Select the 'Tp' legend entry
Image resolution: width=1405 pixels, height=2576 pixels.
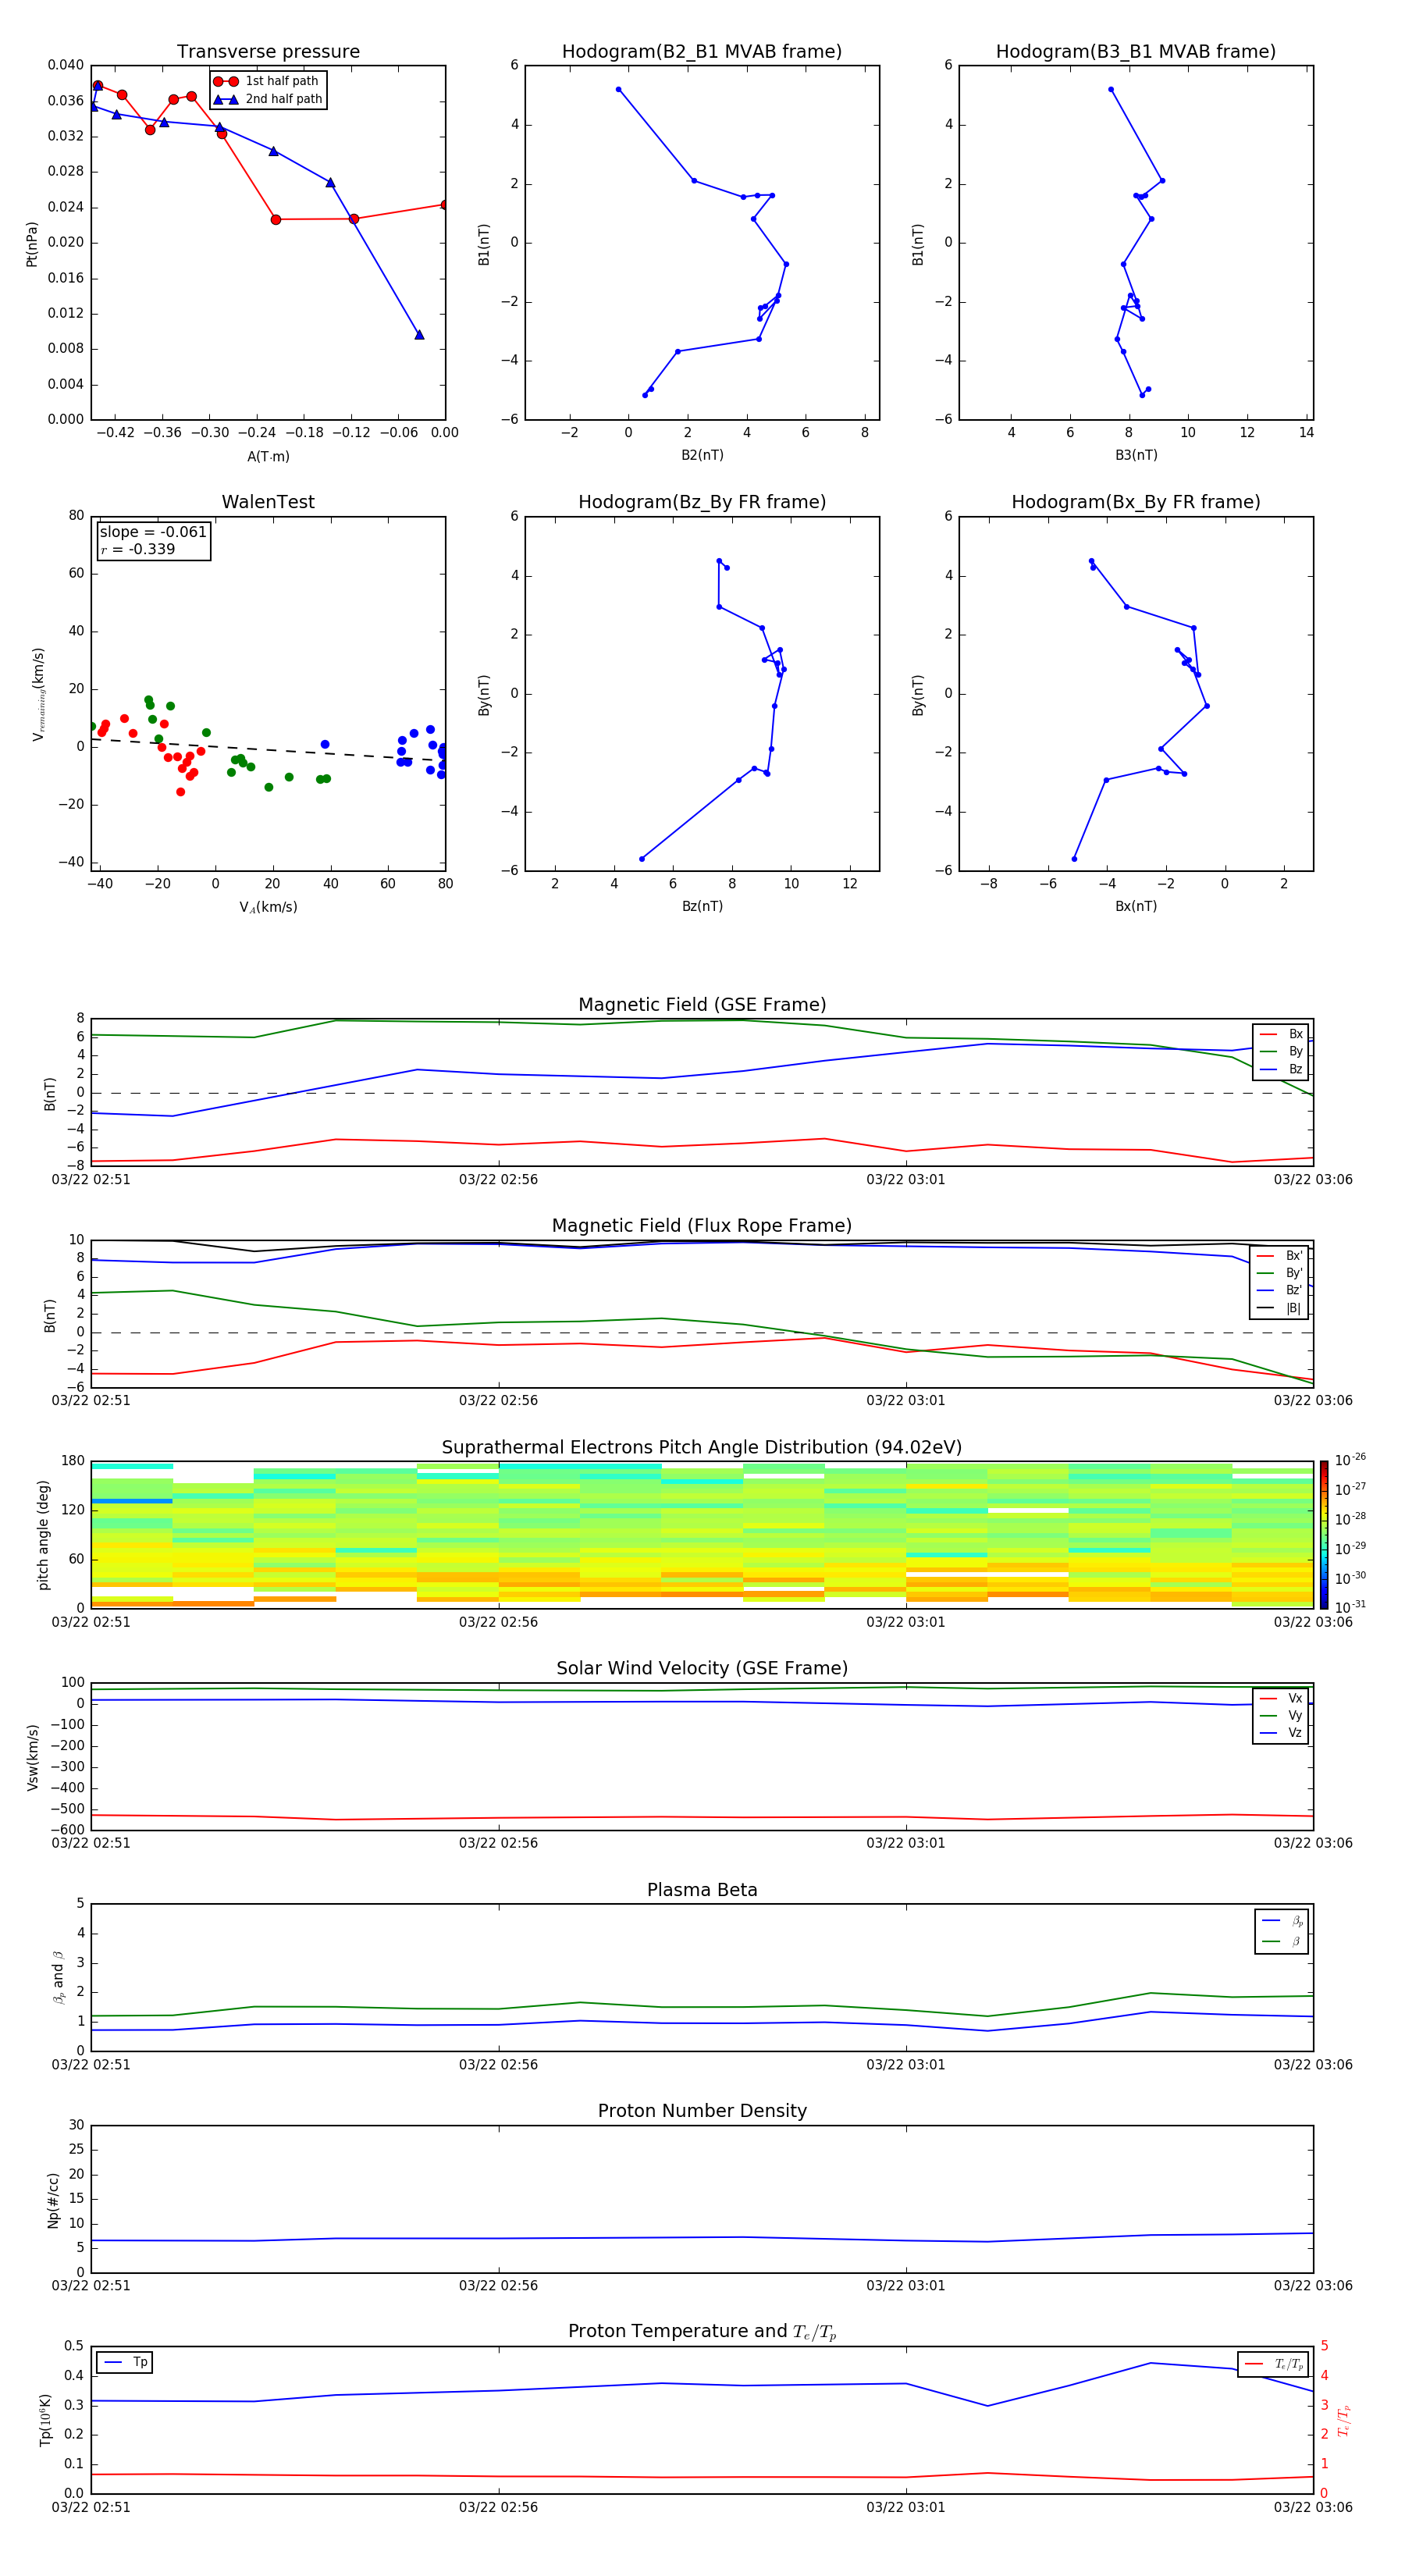point(125,2362)
